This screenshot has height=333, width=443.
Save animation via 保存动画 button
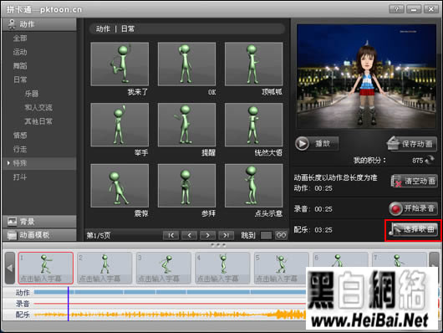point(411,143)
